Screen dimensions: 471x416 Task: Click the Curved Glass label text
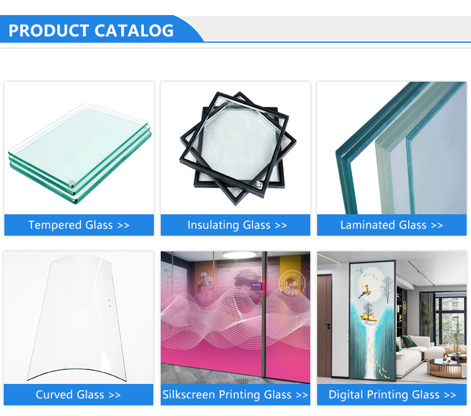pyautogui.click(x=70, y=395)
